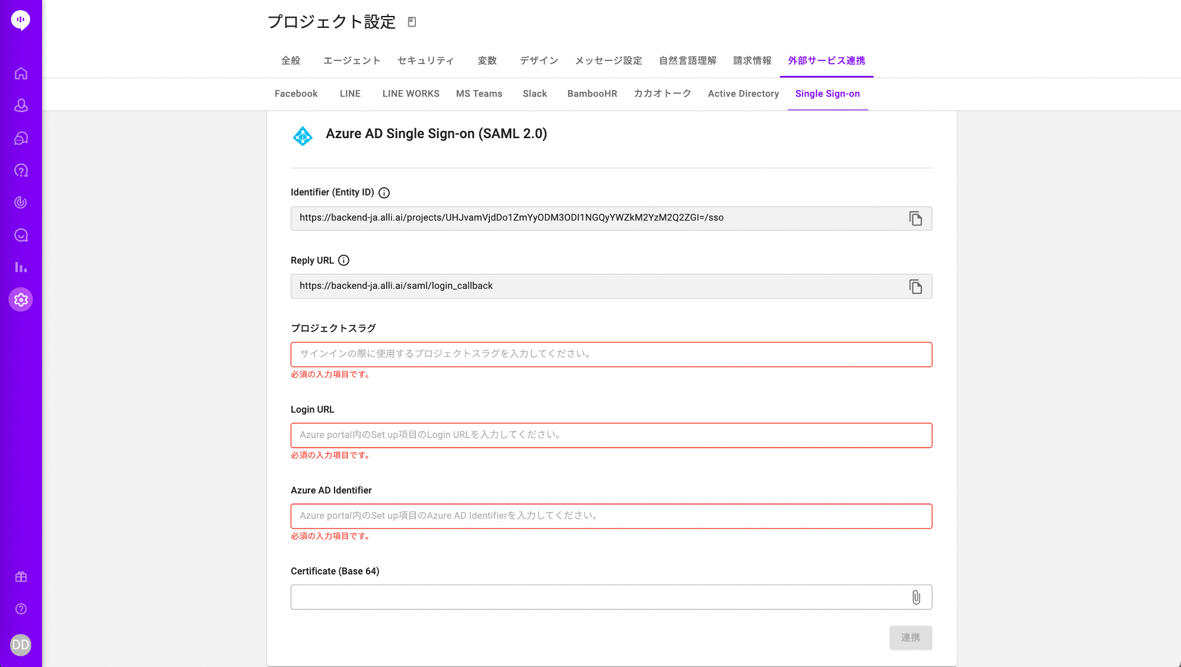Select the Single Sign-on sub-tab

(827, 94)
